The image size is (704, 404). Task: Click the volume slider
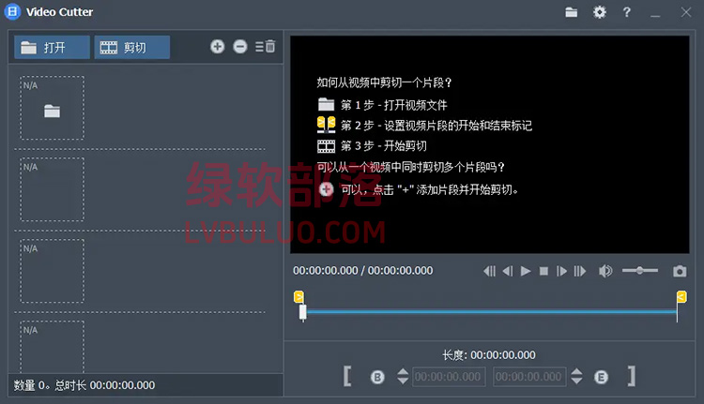640,270
